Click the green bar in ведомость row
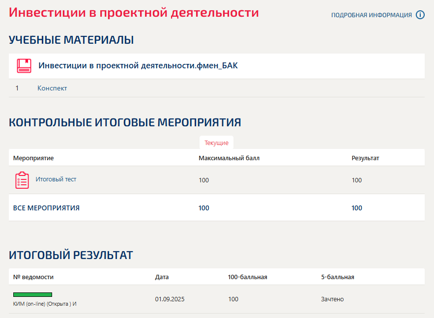Screen dimensions: 434x318 [x=32, y=294]
